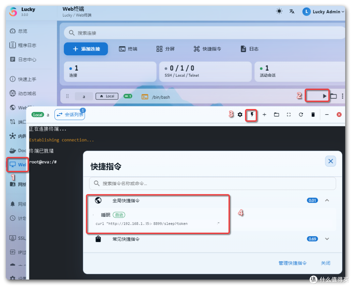This screenshot has width=352, height=287.
Task: Select the Web终端 monitor icon in sidebar
Action: pyautogui.click(x=13, y=164)
